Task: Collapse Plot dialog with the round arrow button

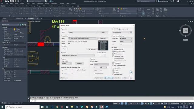Action: (131, 78)
